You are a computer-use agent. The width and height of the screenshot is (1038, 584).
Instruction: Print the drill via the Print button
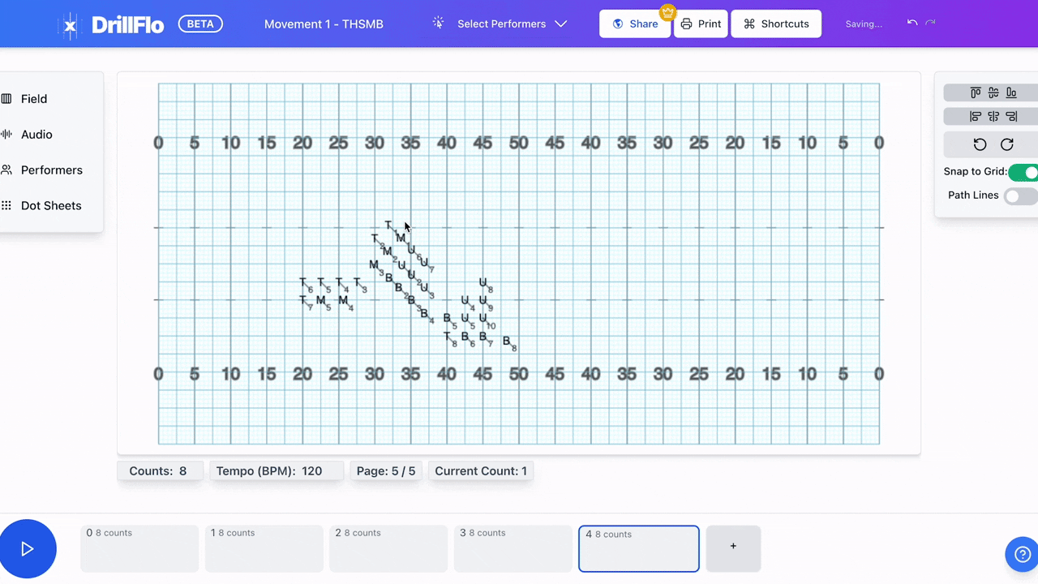tap(700, 24)
